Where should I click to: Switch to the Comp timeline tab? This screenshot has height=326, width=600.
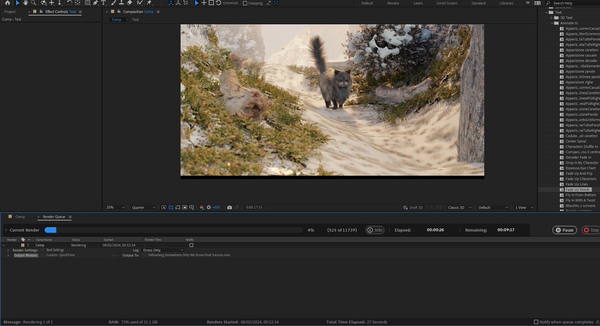(20, 217)
